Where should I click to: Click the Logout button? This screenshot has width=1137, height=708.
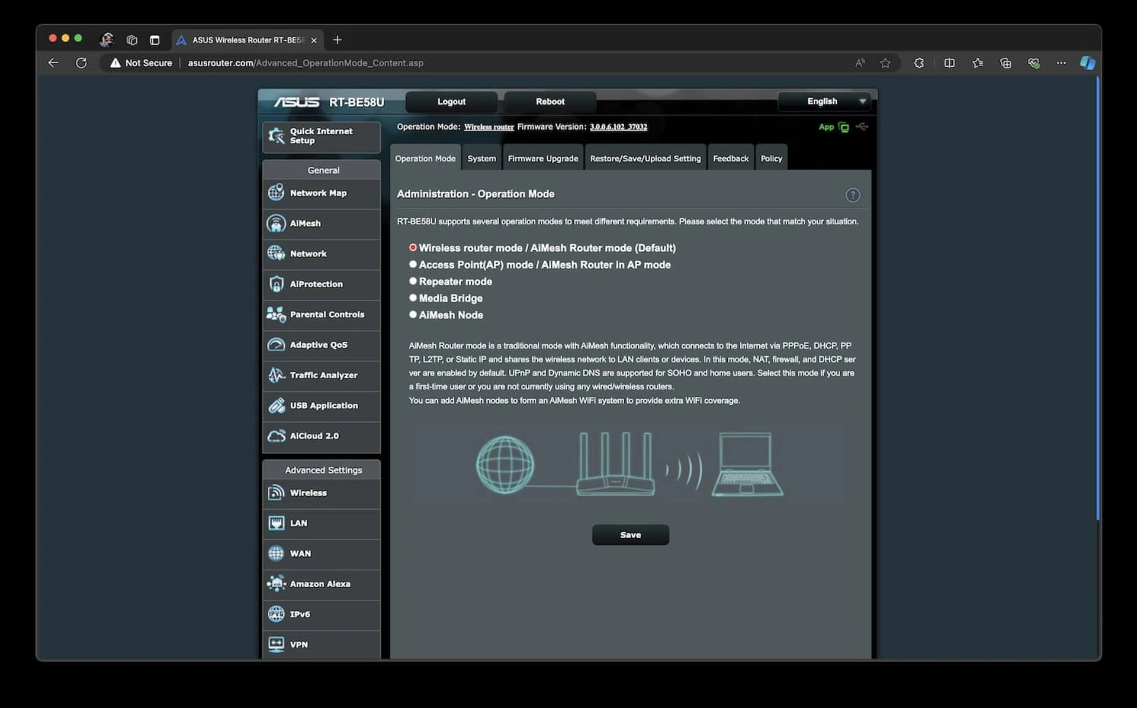click(451, 102)
